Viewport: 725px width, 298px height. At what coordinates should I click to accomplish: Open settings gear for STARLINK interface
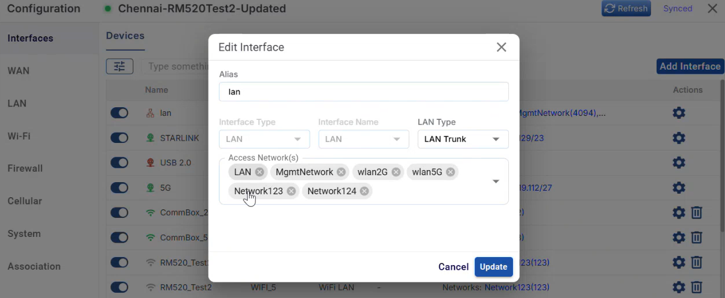679,138
